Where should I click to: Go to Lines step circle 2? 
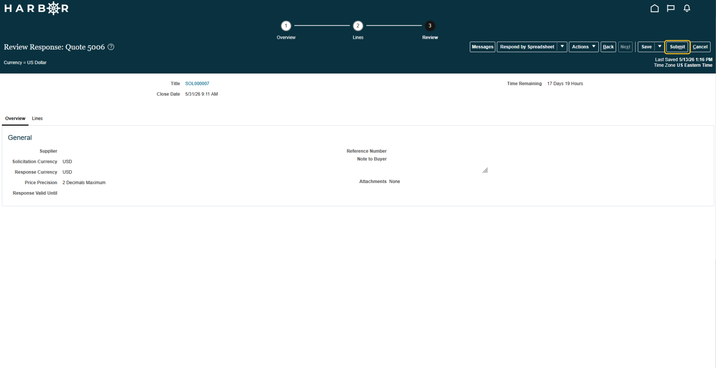[x=358, y=26]
